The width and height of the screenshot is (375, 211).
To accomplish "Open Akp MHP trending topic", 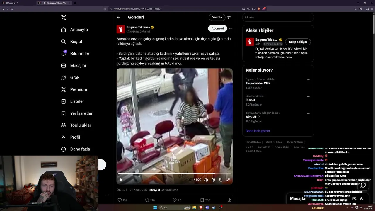I will 253,117.
